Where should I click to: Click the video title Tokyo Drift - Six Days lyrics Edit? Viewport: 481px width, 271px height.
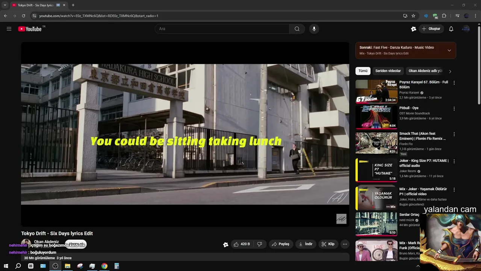point(57,233)
